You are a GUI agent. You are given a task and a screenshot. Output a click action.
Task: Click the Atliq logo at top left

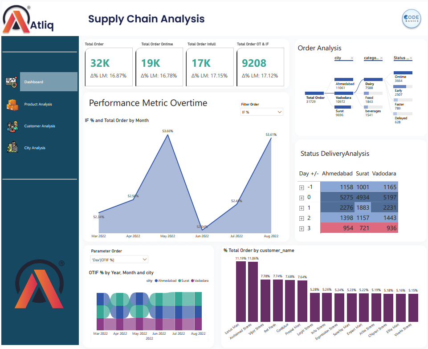tap(29, 20)
